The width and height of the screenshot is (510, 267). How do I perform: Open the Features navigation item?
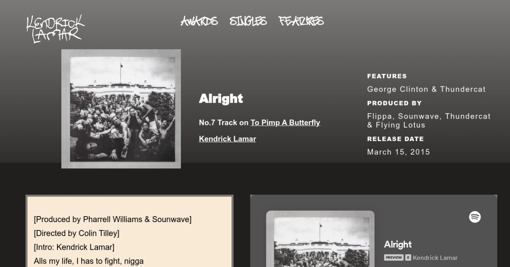301,21
